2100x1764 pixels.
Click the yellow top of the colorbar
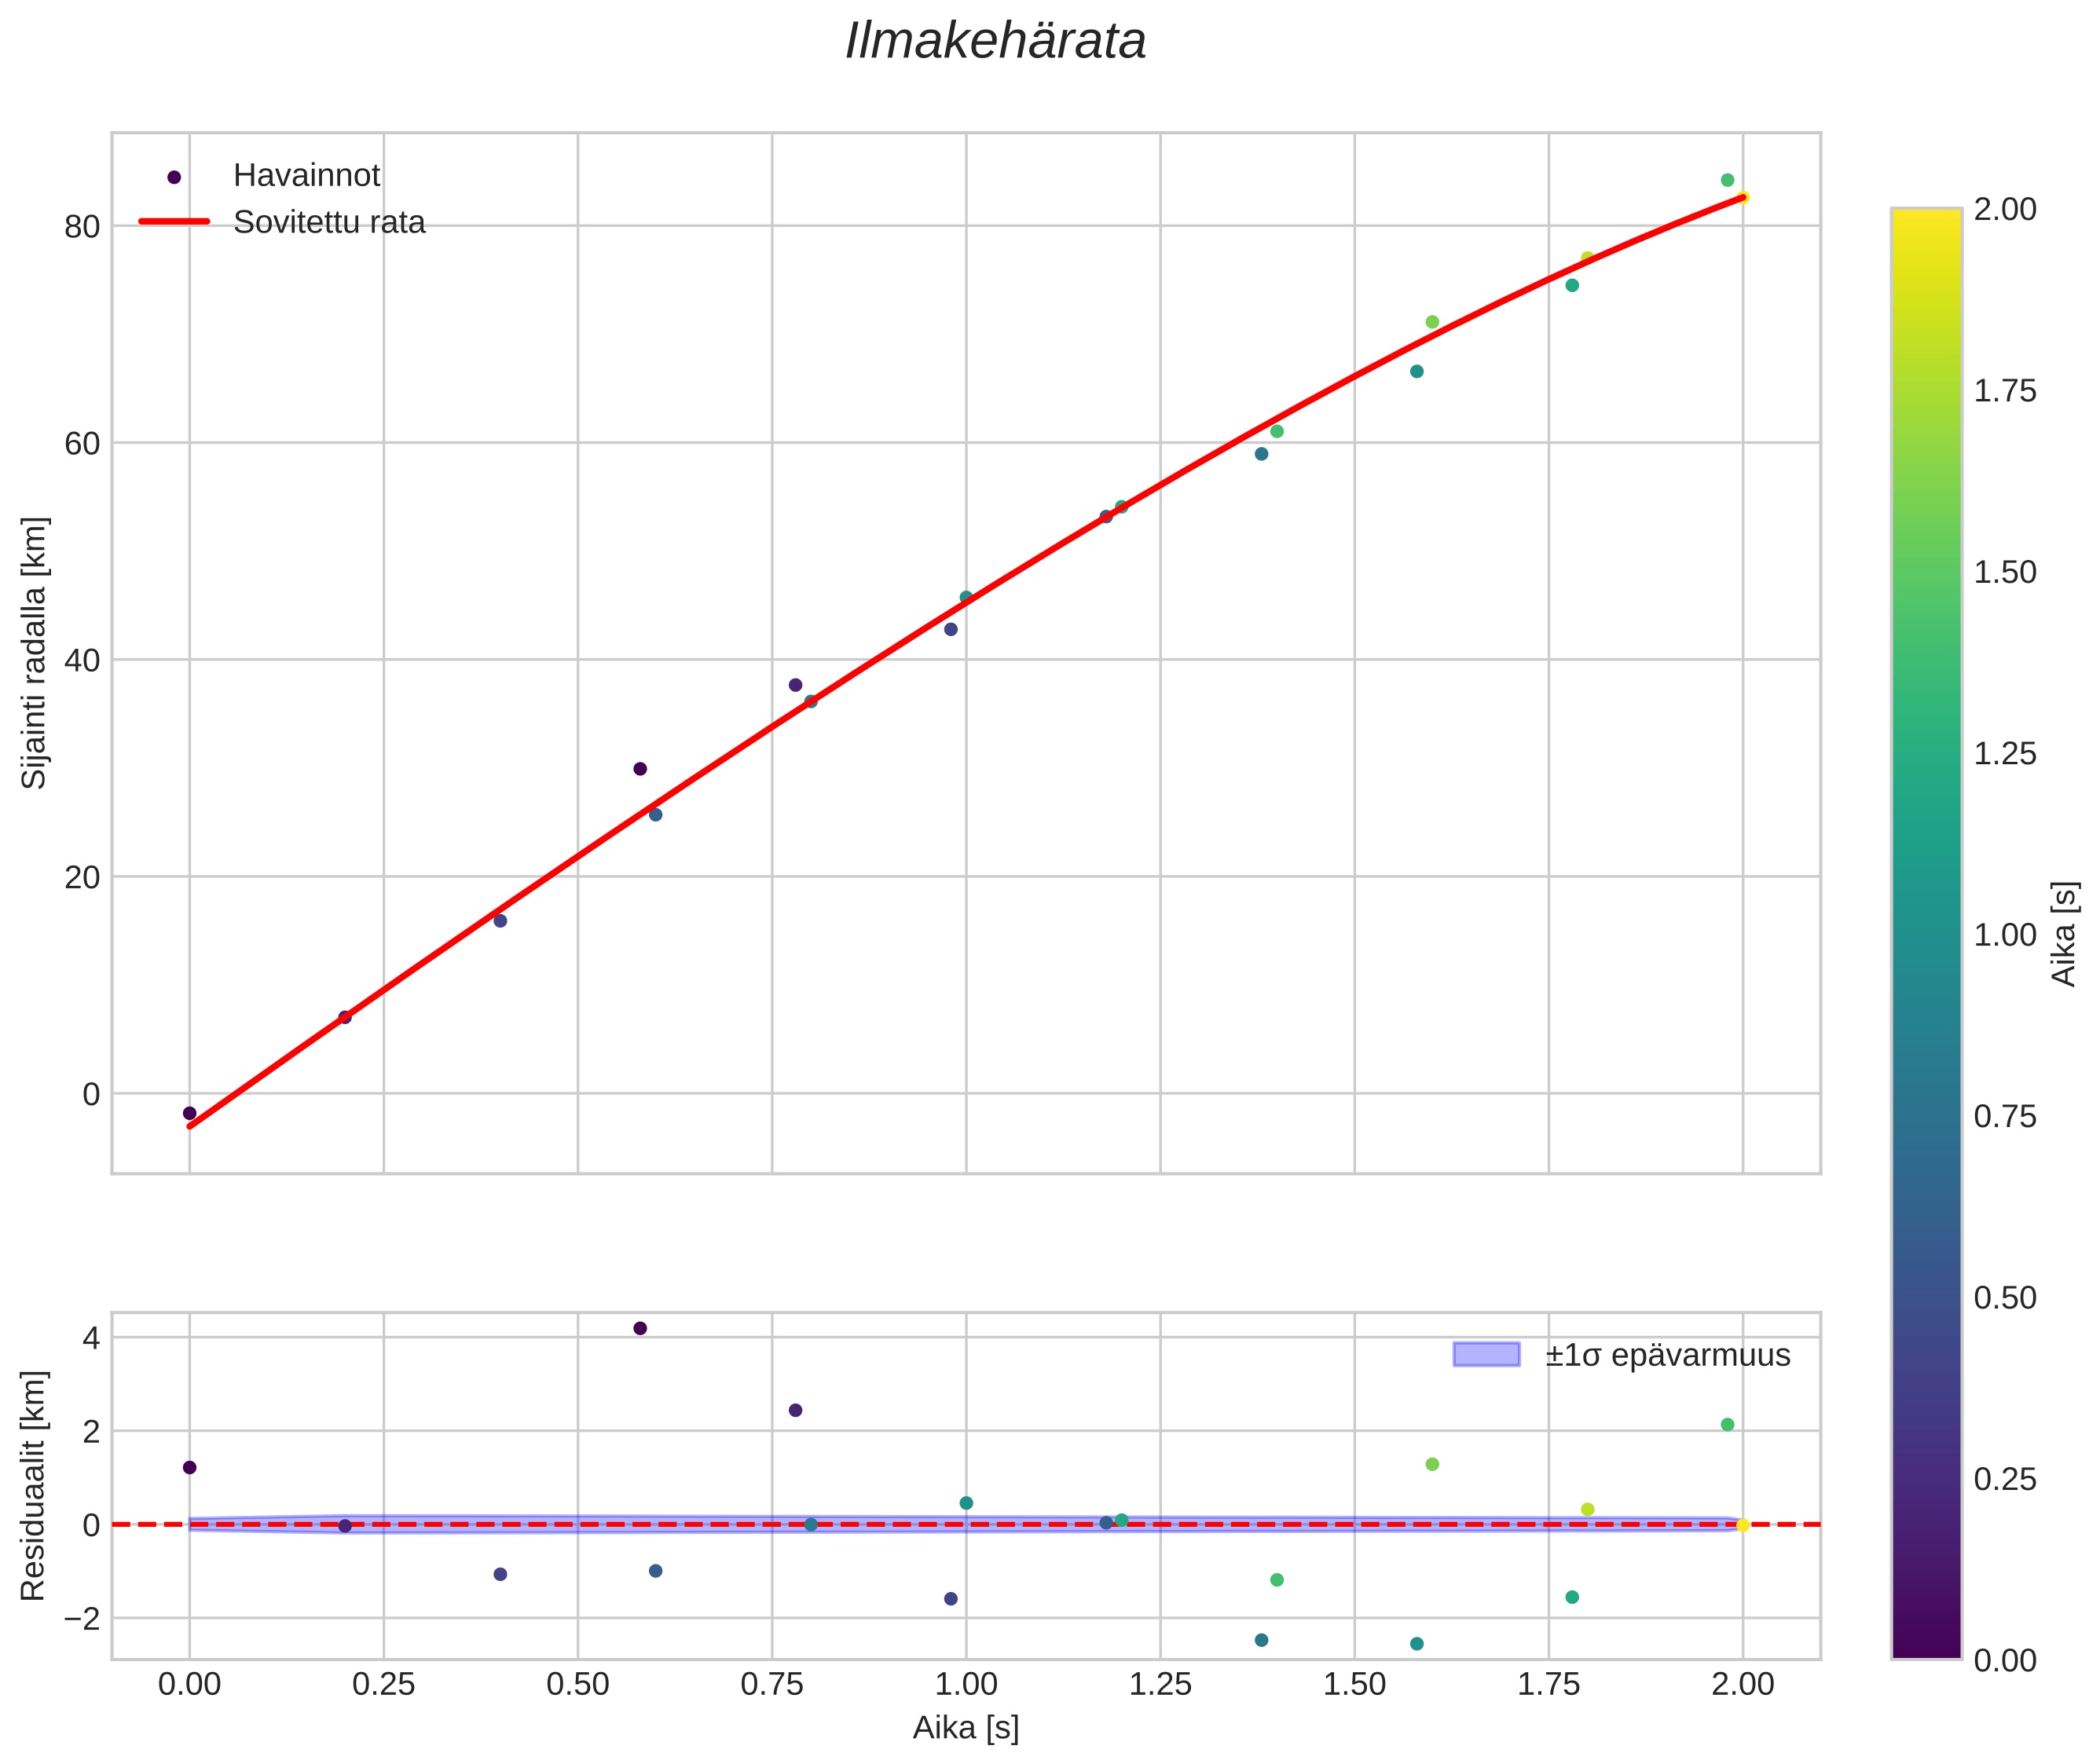pos(1926,218)
